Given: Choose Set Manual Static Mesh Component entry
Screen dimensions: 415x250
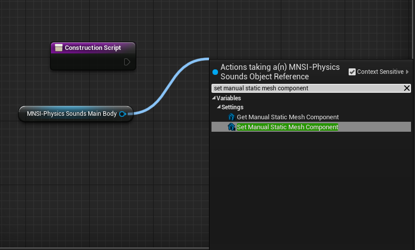Looking at the screenshot, I should point(287,127).
